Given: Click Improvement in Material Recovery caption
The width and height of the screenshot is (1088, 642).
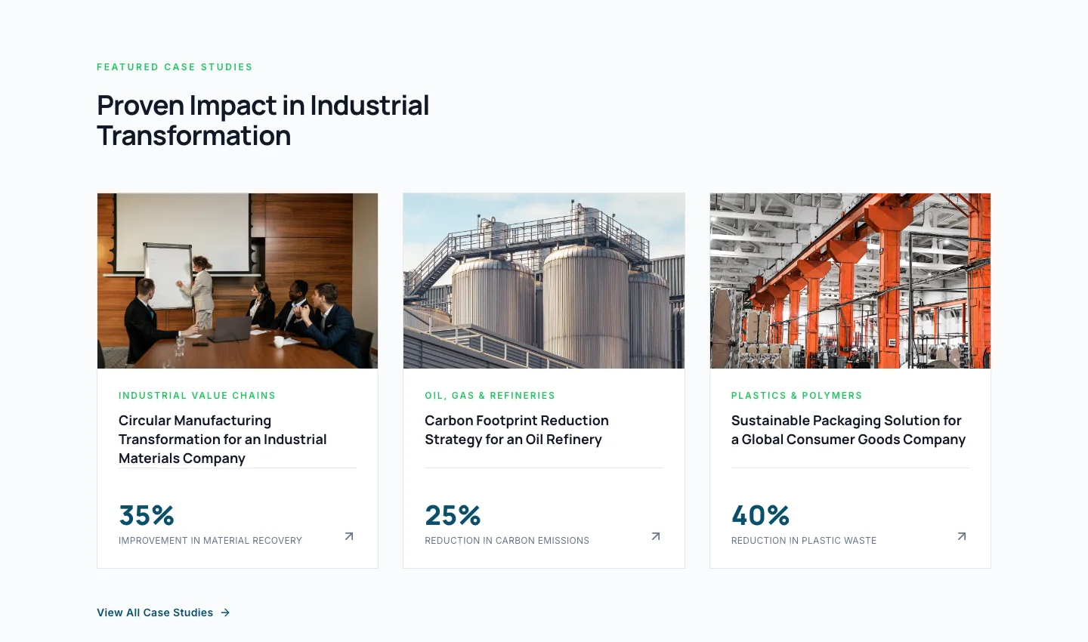Looking at the screenshot, I should tap(210, 541).
